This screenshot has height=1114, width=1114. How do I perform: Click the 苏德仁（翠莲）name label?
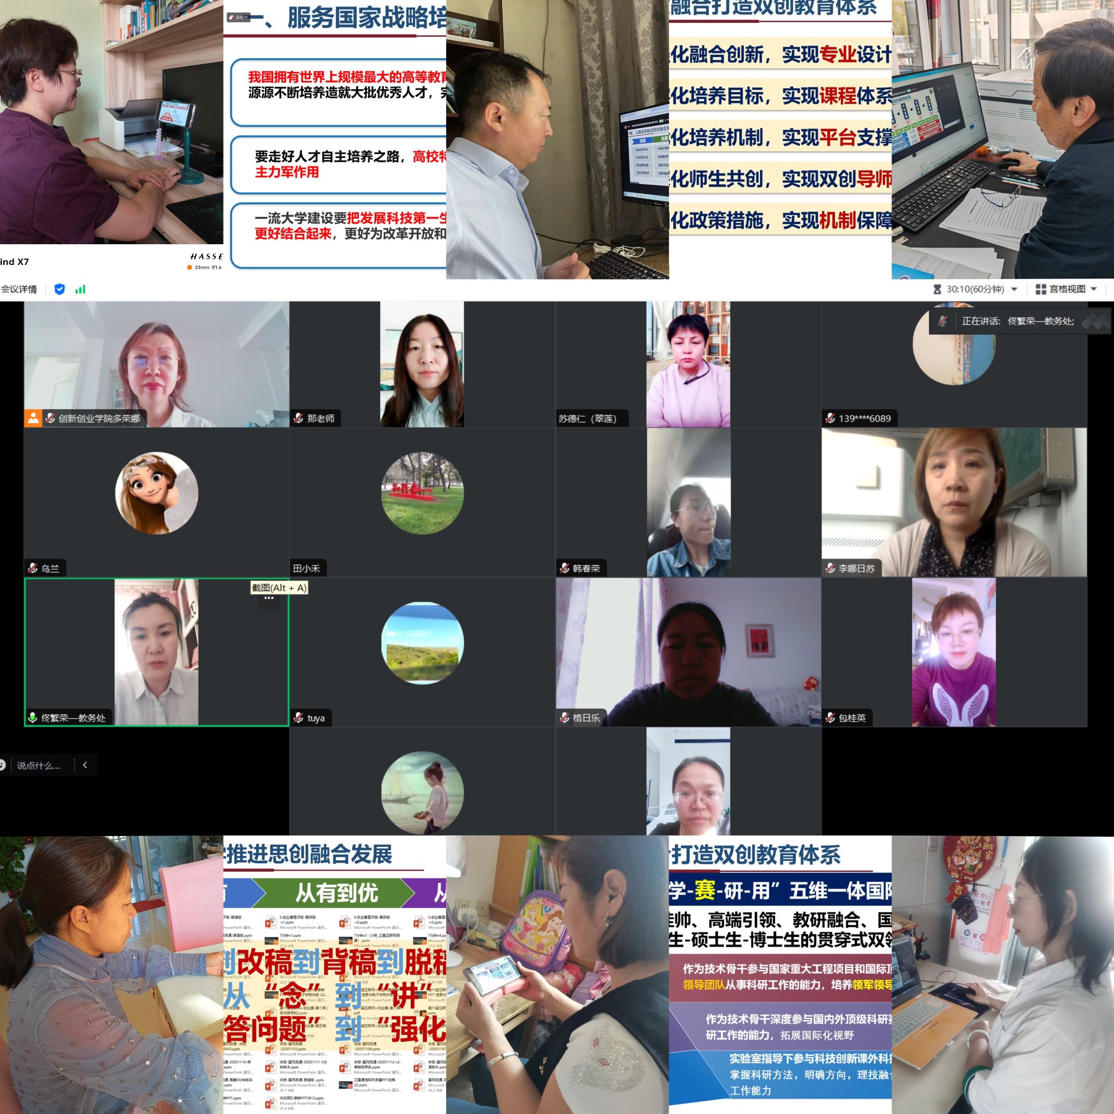click(587, 418)
